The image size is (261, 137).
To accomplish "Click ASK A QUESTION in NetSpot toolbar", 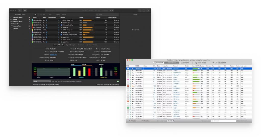I will 219,63.
